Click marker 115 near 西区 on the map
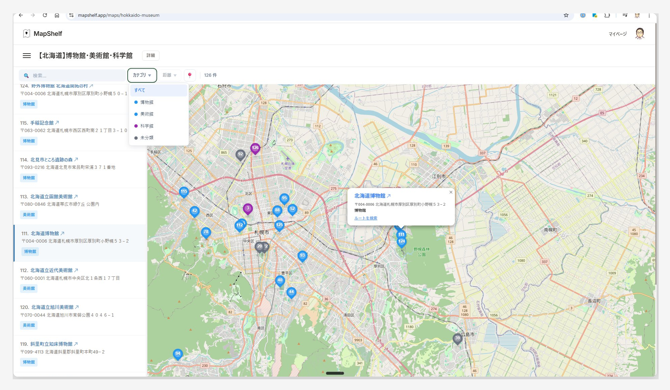This screenshot has width=670, height=390. (x=184, y=191)
